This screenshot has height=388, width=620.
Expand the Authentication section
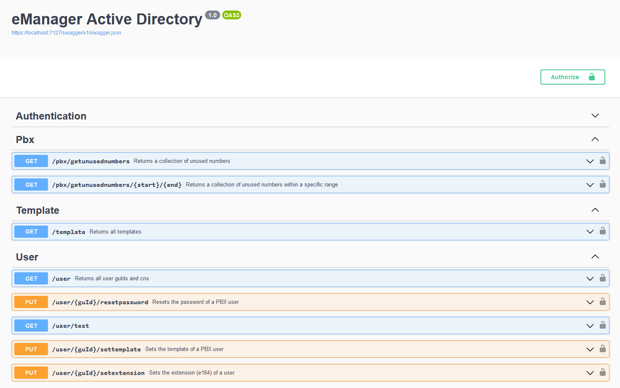(x=595, y=116)
